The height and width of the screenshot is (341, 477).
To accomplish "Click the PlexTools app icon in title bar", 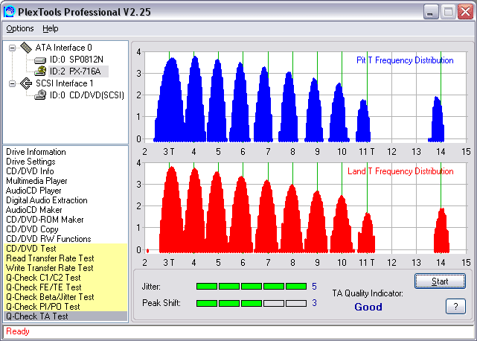I will click(x=9, y=12).
